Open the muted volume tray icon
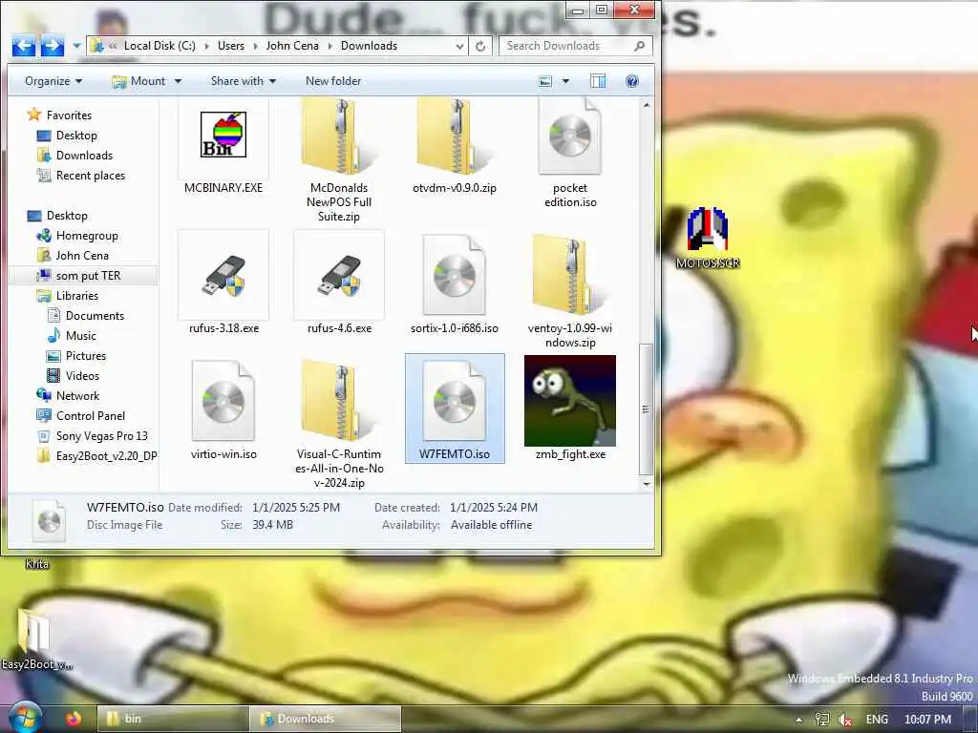 pyautogui.click(x=845, y=720)
